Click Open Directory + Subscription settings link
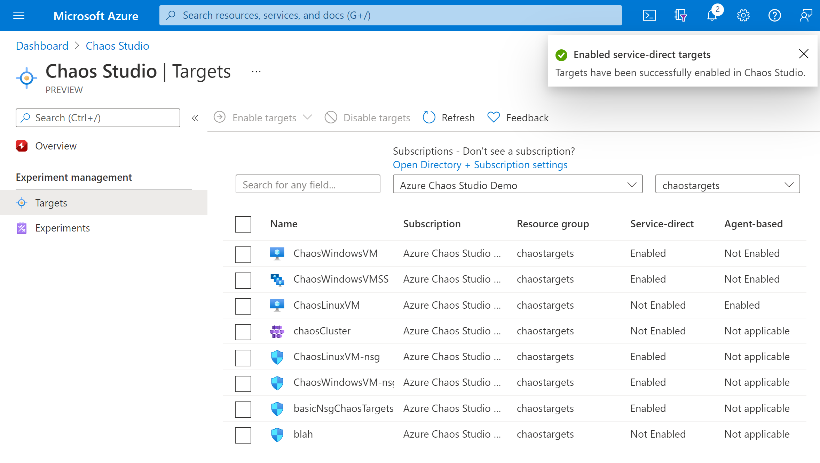The height and width of the screenshot is (463, 820). [480, 165]
